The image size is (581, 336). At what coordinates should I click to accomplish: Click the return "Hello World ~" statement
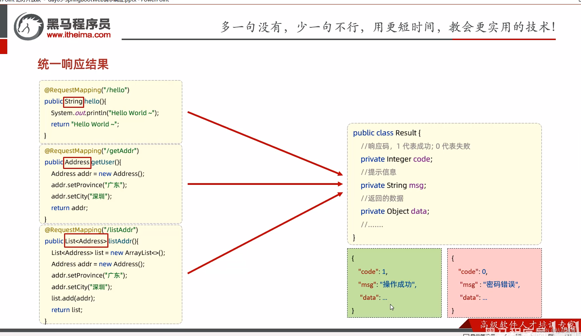point(85,124)
